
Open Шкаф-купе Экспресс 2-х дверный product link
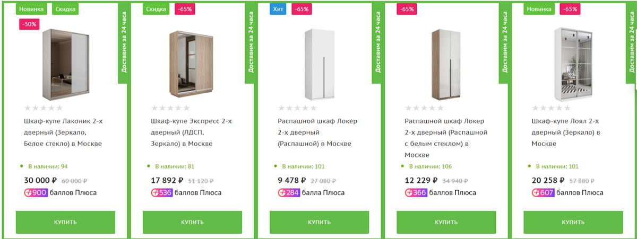coord(192,132)
